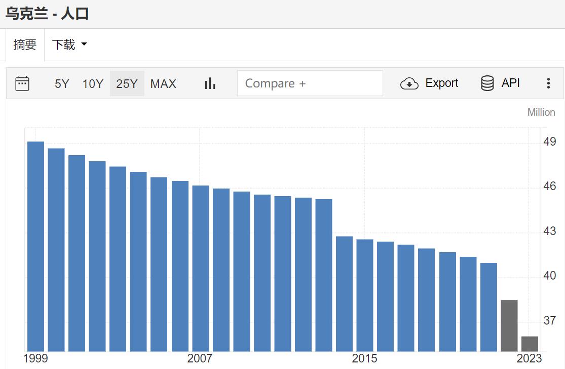This screenshot has height=369, width=565.
Task: Click the Export button label
Action: pos(441,83)
